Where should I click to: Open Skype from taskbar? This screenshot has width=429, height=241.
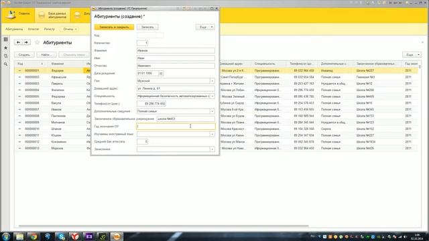tap(61, 236)
